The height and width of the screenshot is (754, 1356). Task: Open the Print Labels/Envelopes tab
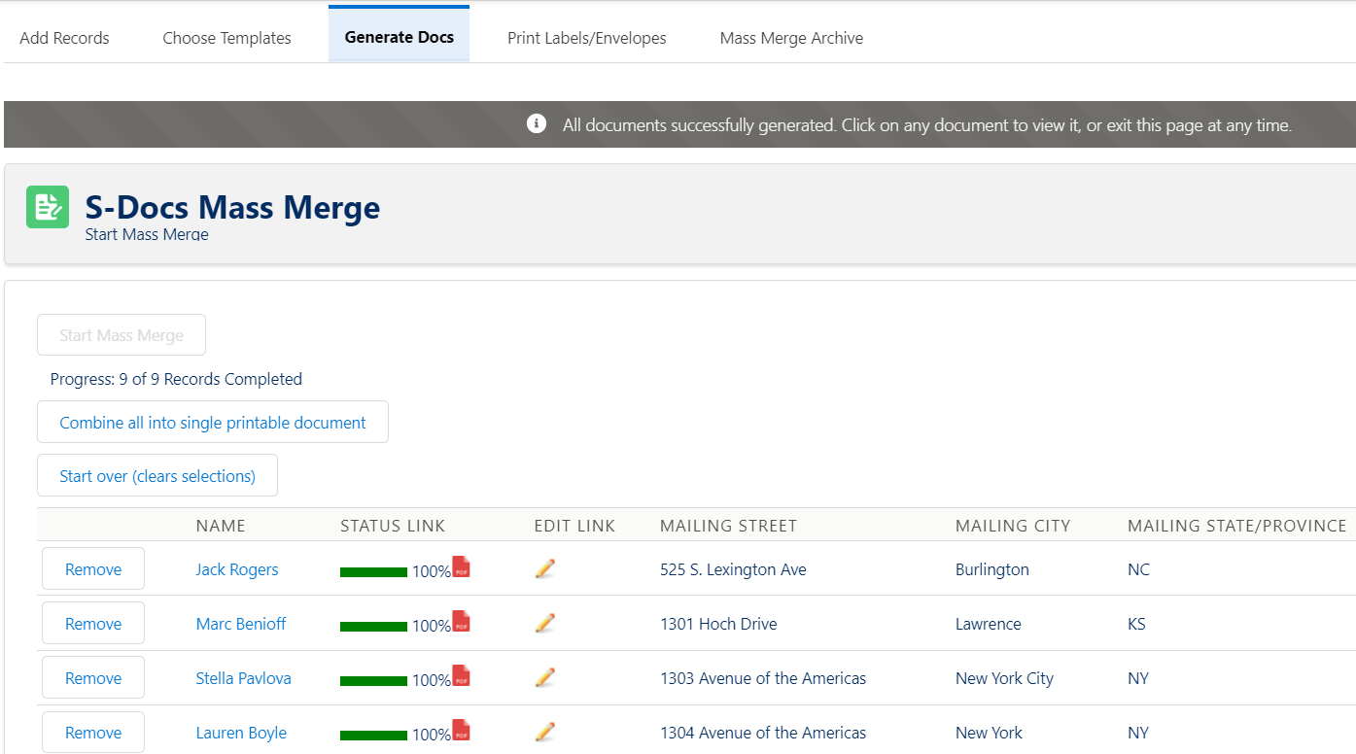click(x=587, y=38)
